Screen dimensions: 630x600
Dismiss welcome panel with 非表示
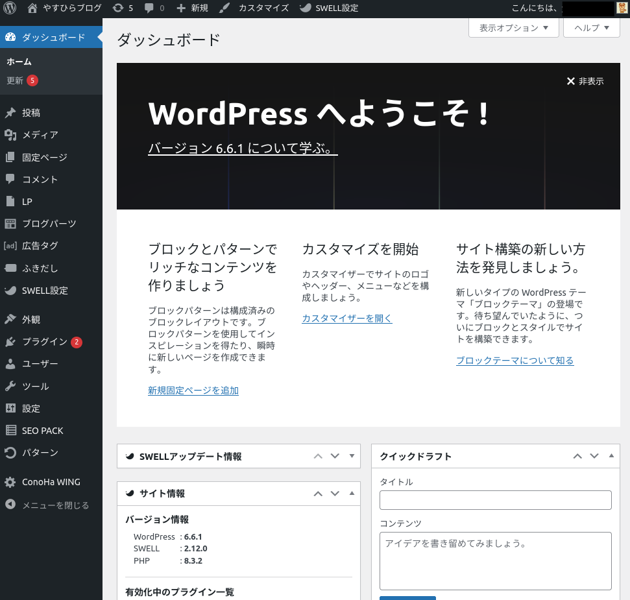585,81
